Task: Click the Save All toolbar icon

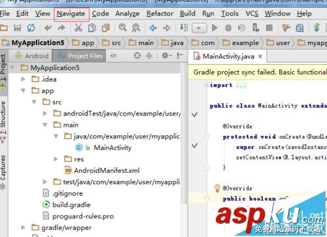Action: point(18,28)
